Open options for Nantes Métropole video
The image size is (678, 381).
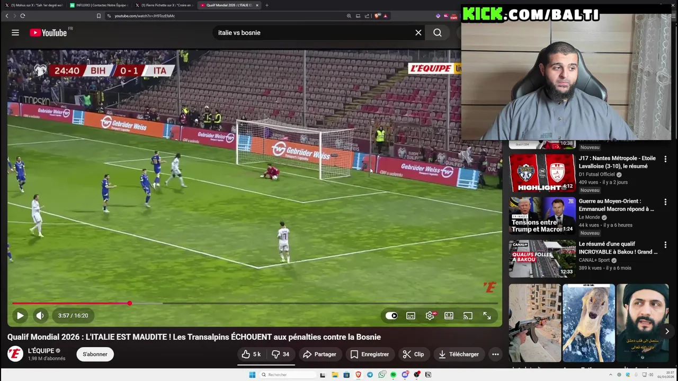[665, 159]
